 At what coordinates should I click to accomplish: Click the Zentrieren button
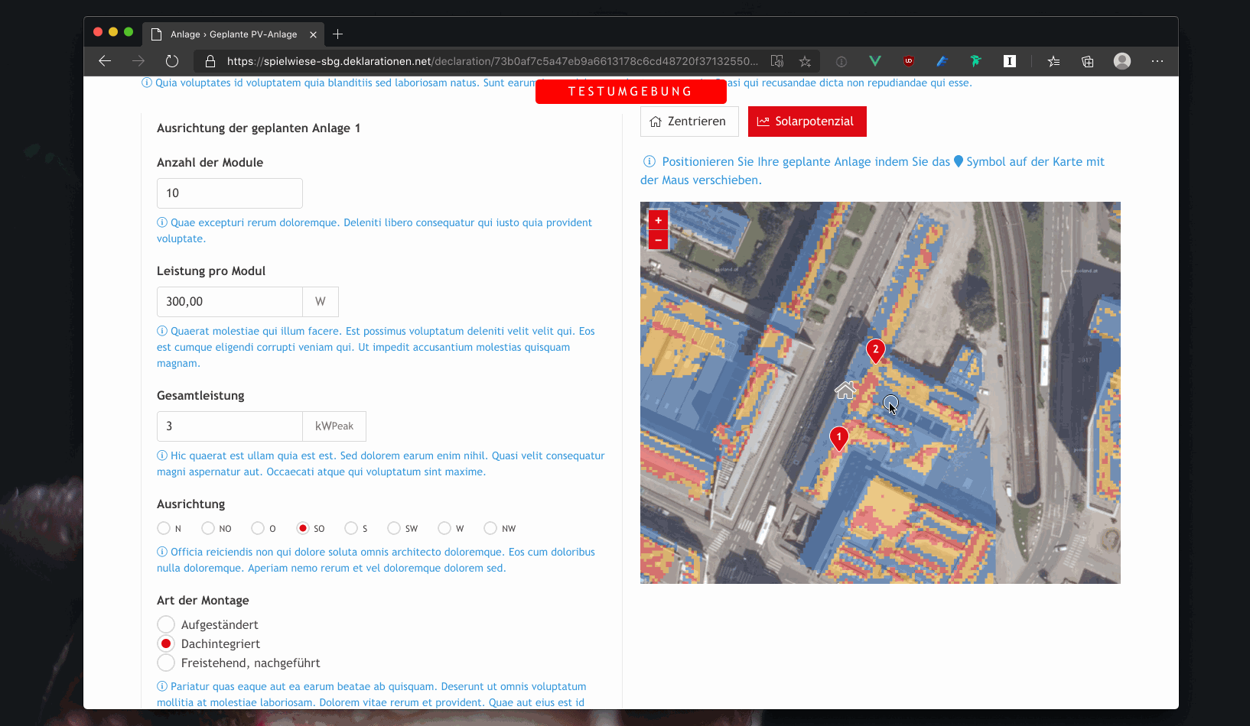(689, 122)
